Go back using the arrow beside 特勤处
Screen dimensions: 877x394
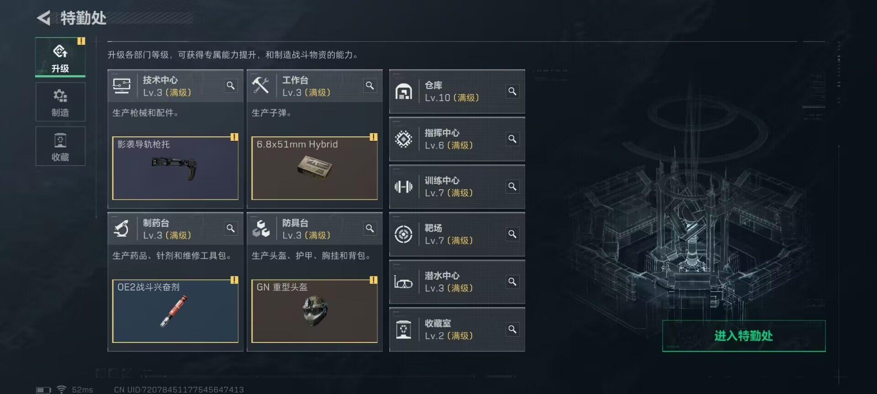[44, 18]
